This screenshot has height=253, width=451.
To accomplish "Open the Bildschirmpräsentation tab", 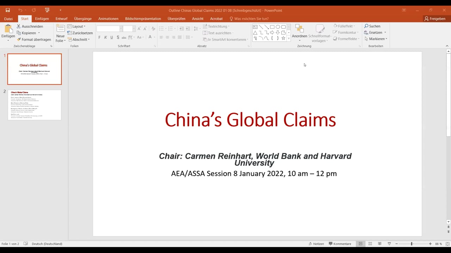I will [143, 19].
